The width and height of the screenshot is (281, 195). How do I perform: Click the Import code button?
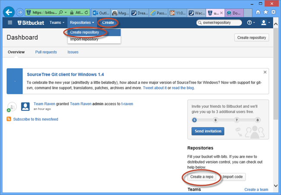click(x=233, y=177)
